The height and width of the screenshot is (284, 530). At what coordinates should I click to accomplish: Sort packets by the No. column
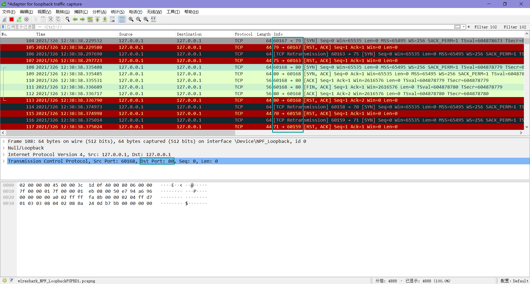pyautogui.click(x=17, y=34)
